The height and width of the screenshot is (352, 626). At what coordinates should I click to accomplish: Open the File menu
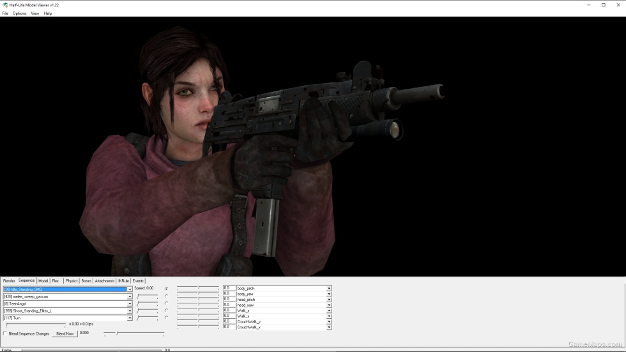click(5, 13)
